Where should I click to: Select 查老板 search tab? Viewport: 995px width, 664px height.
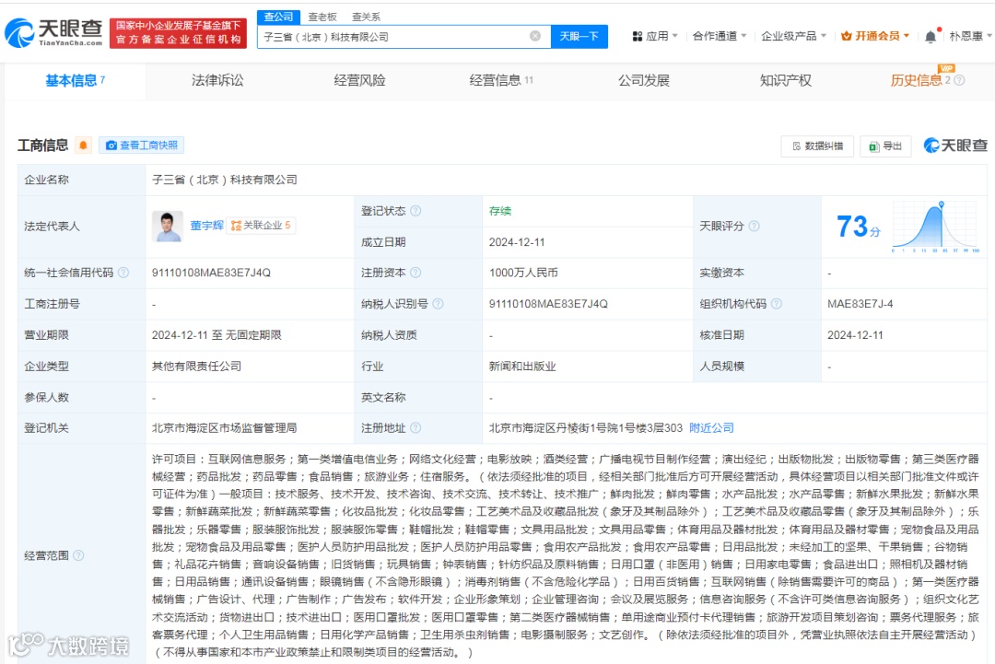(x=322, y=17)
